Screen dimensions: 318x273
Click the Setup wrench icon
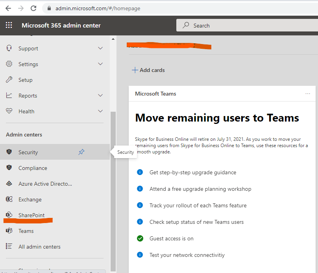9,79
